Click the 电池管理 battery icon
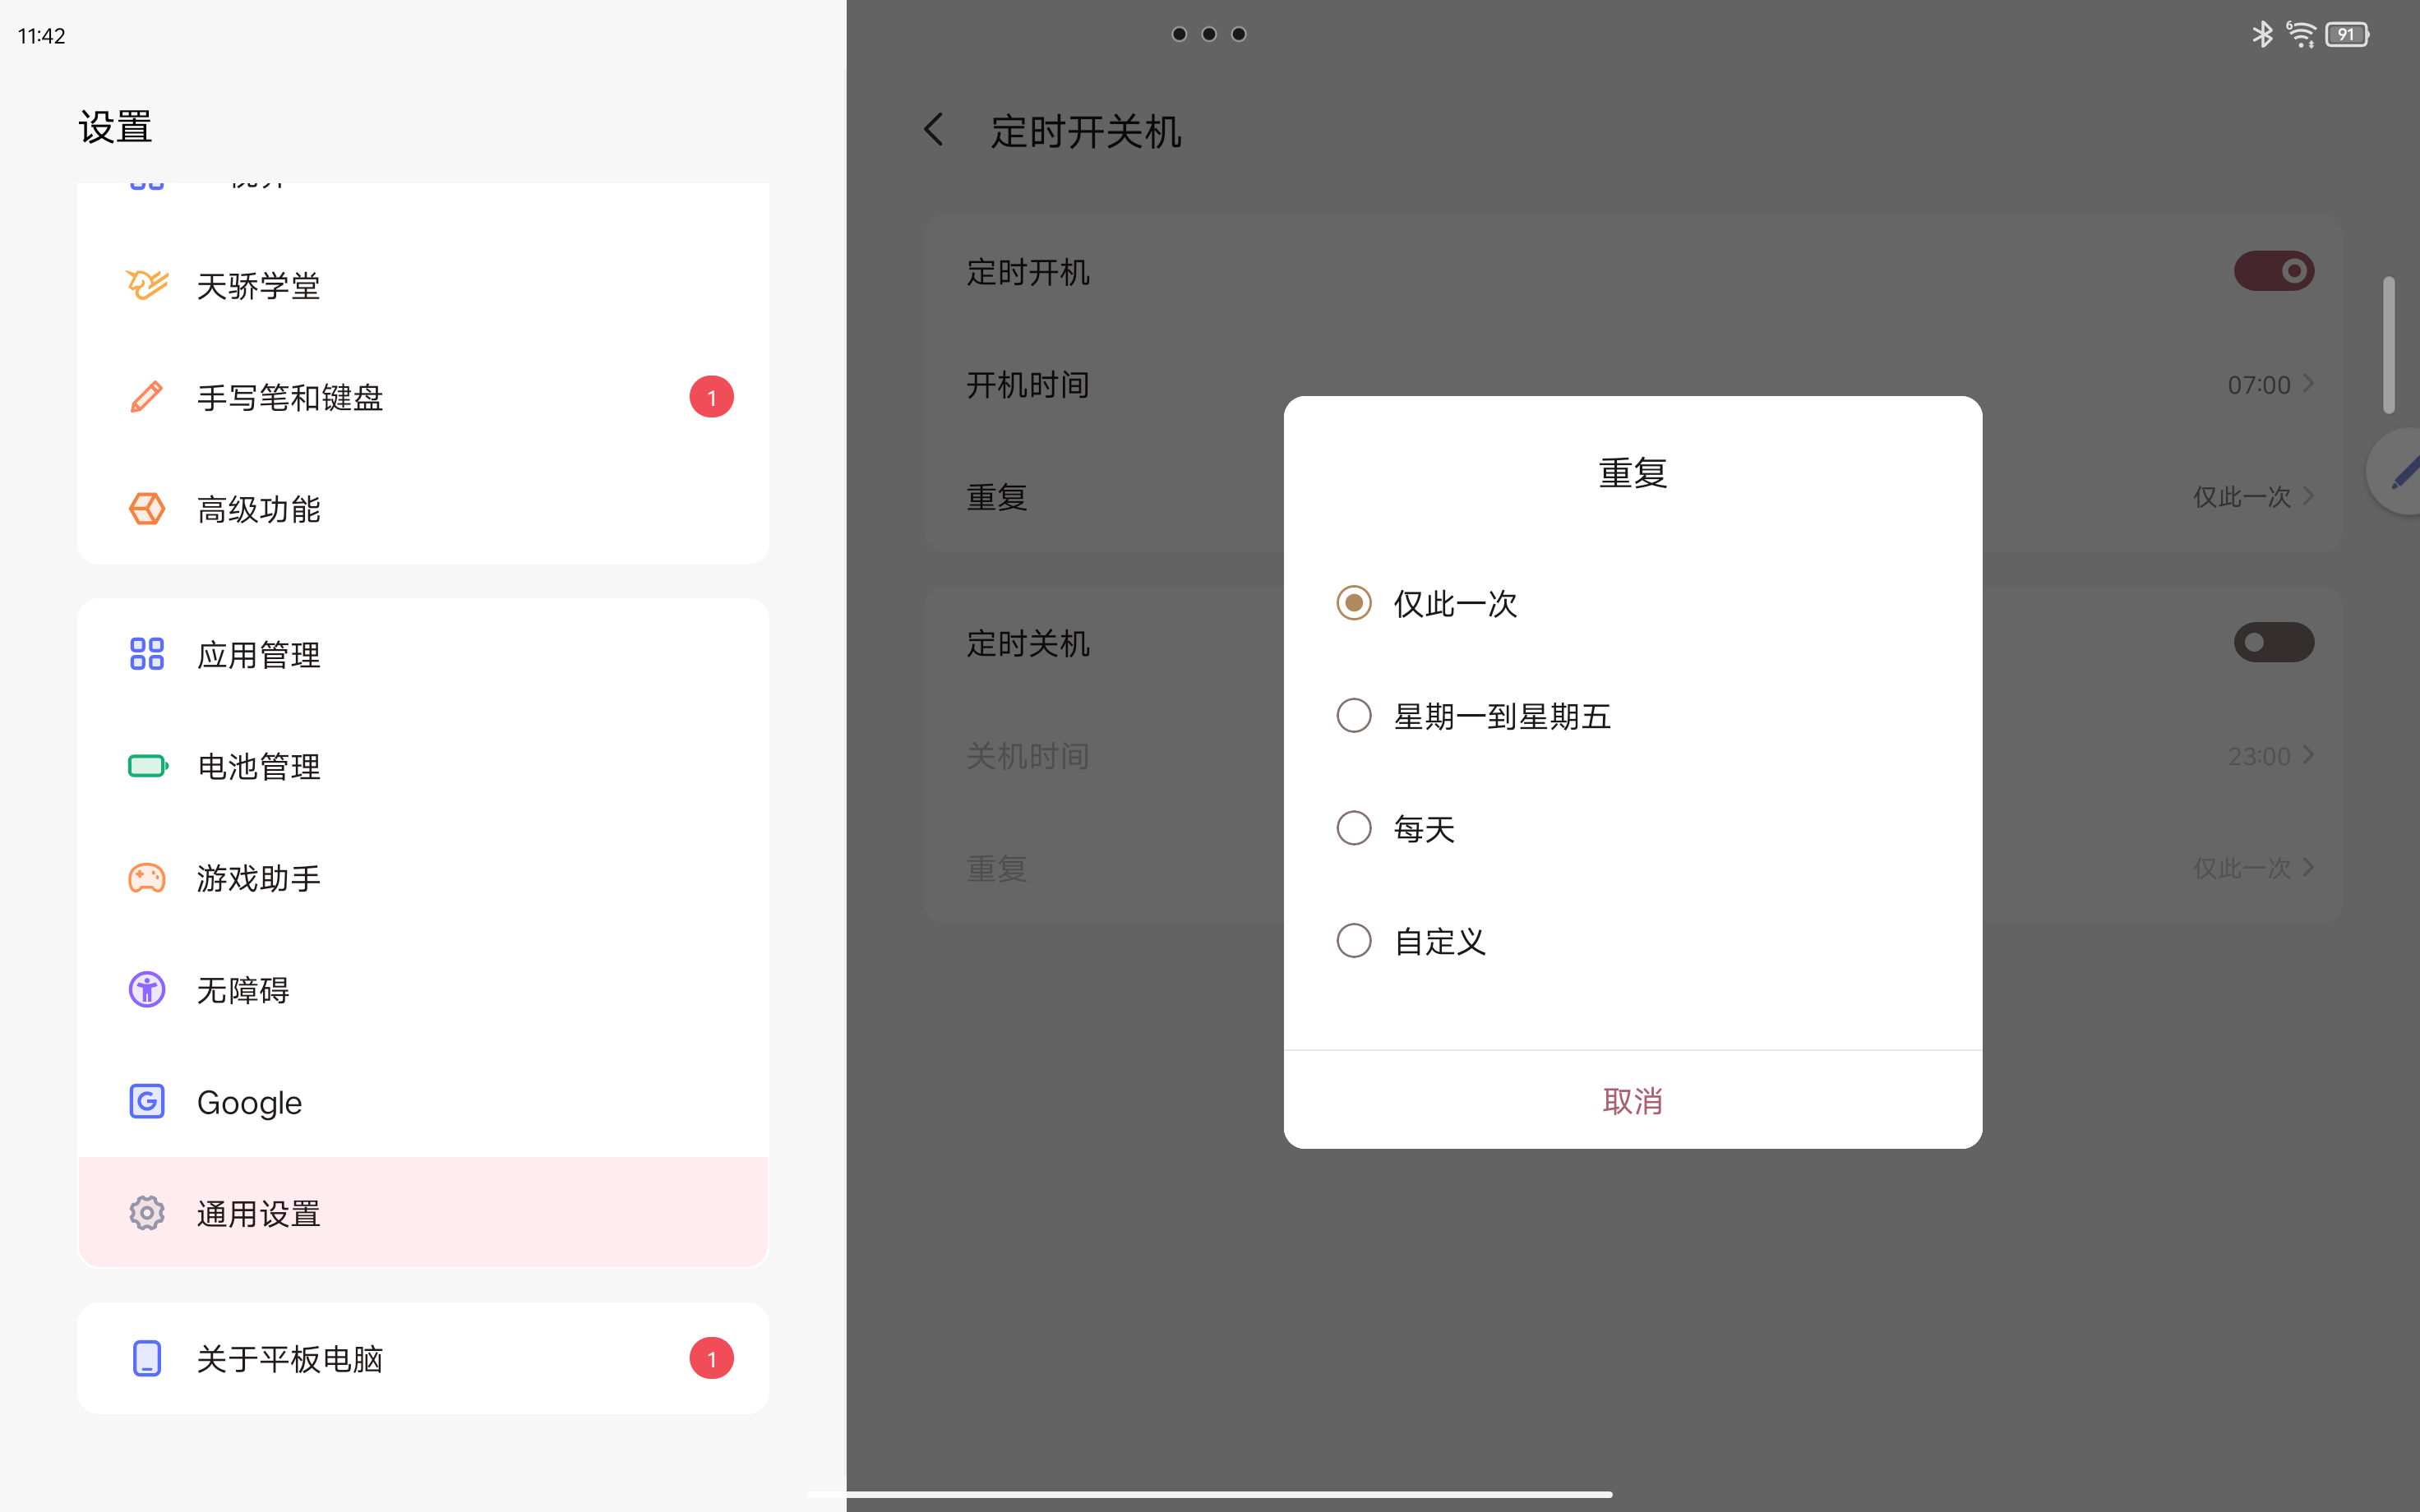Image resolution: width=2420 pixels, height=1512 pixels. tap(148, 766)
